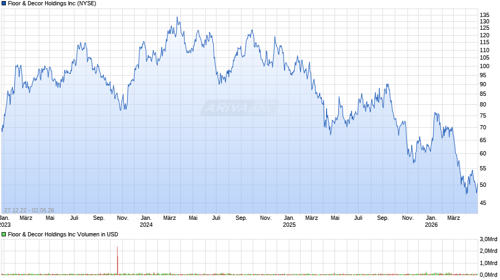
Task: Click the 'Sep.' label before Nov. 2025
Action: 382,218
